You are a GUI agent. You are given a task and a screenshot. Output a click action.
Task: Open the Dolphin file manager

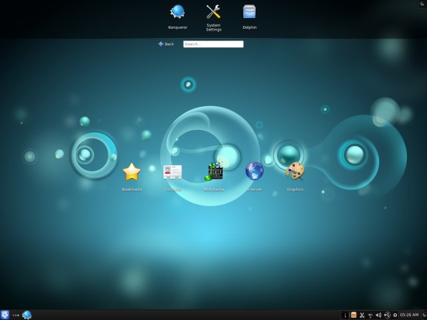tap(250, 12)
